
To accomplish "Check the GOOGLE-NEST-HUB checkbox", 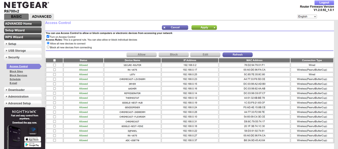I will pyautogui.click(x=54, y=102).
